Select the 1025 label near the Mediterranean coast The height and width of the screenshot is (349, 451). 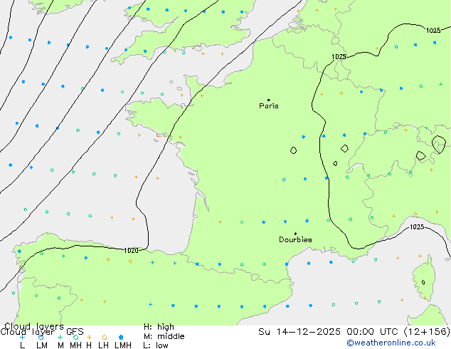(417, 227)
